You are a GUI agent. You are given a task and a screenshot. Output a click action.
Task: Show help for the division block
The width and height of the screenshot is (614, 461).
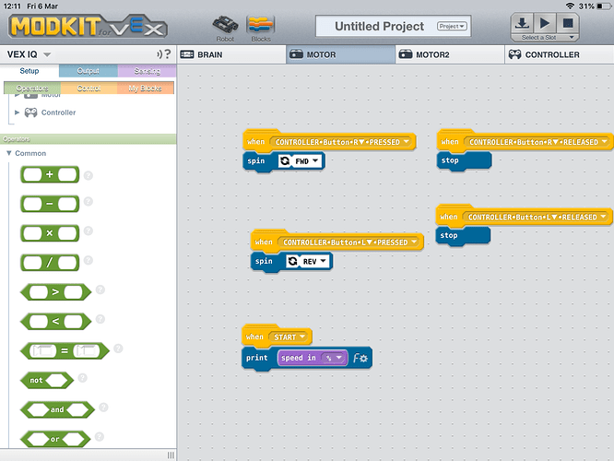[x=89, y=260]
